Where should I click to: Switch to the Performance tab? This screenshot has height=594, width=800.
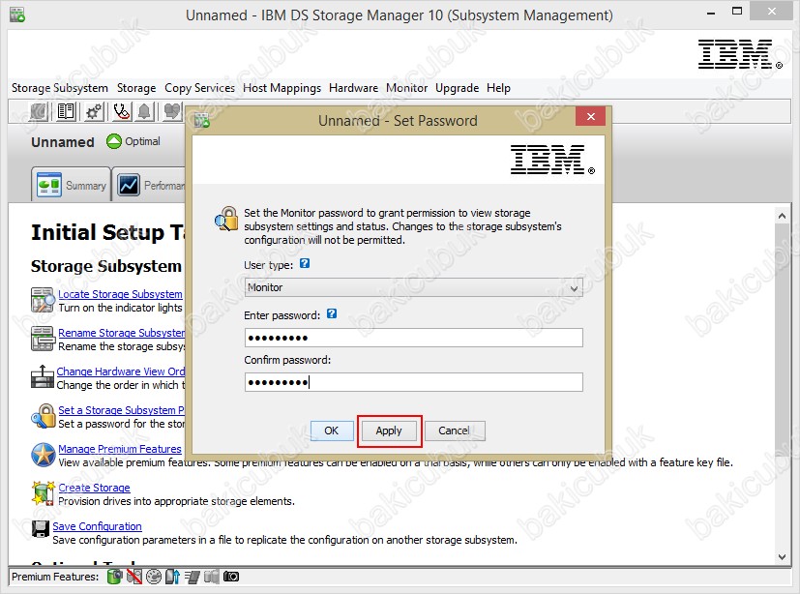[x=149, y=184]
